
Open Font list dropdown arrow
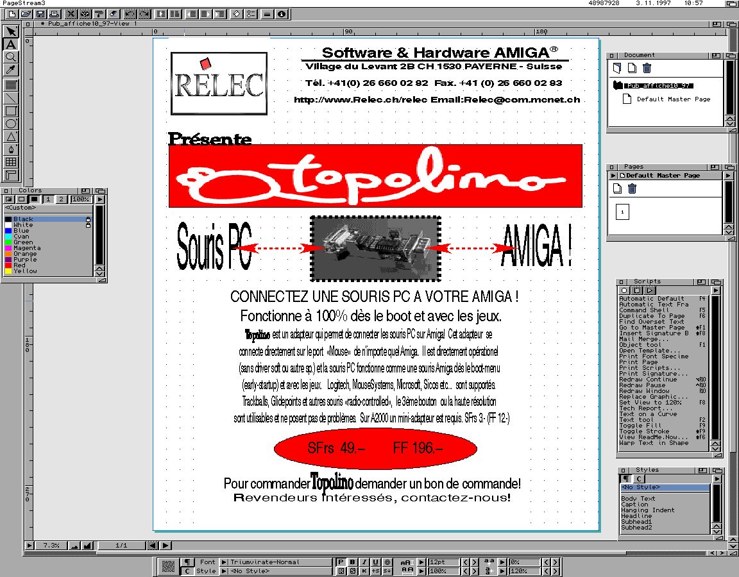coord(225,562)
